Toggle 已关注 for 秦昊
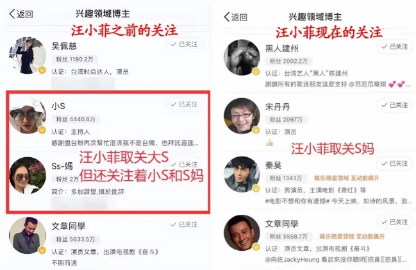Image resolution: width=416 pixels, height=270 pixels. pyautogui.click(x=395, y=164)
